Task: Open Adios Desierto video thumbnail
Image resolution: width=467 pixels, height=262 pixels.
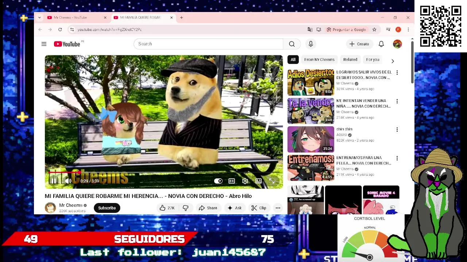Action: 310,82
